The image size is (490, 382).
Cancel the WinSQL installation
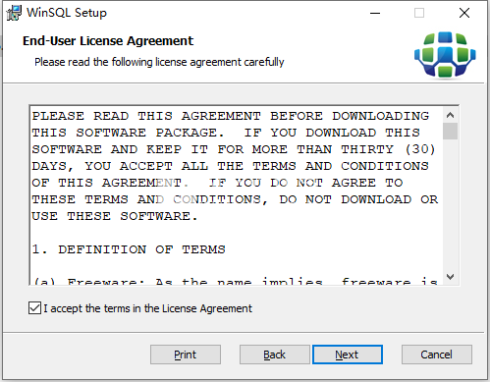(x=437, y=355)
